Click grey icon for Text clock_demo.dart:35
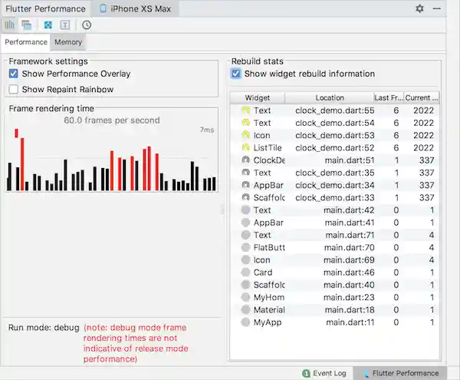The image size is (460, 380). click(245, 173)
